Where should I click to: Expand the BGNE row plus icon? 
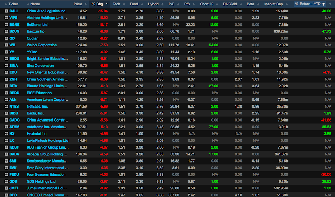[x=6, y=25]
